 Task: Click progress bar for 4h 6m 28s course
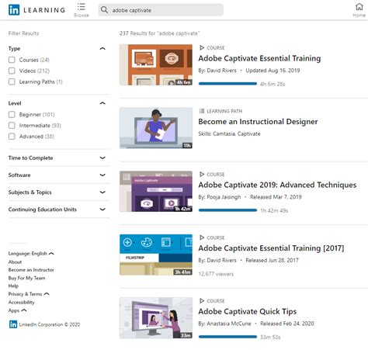click(x=227, y=84)
